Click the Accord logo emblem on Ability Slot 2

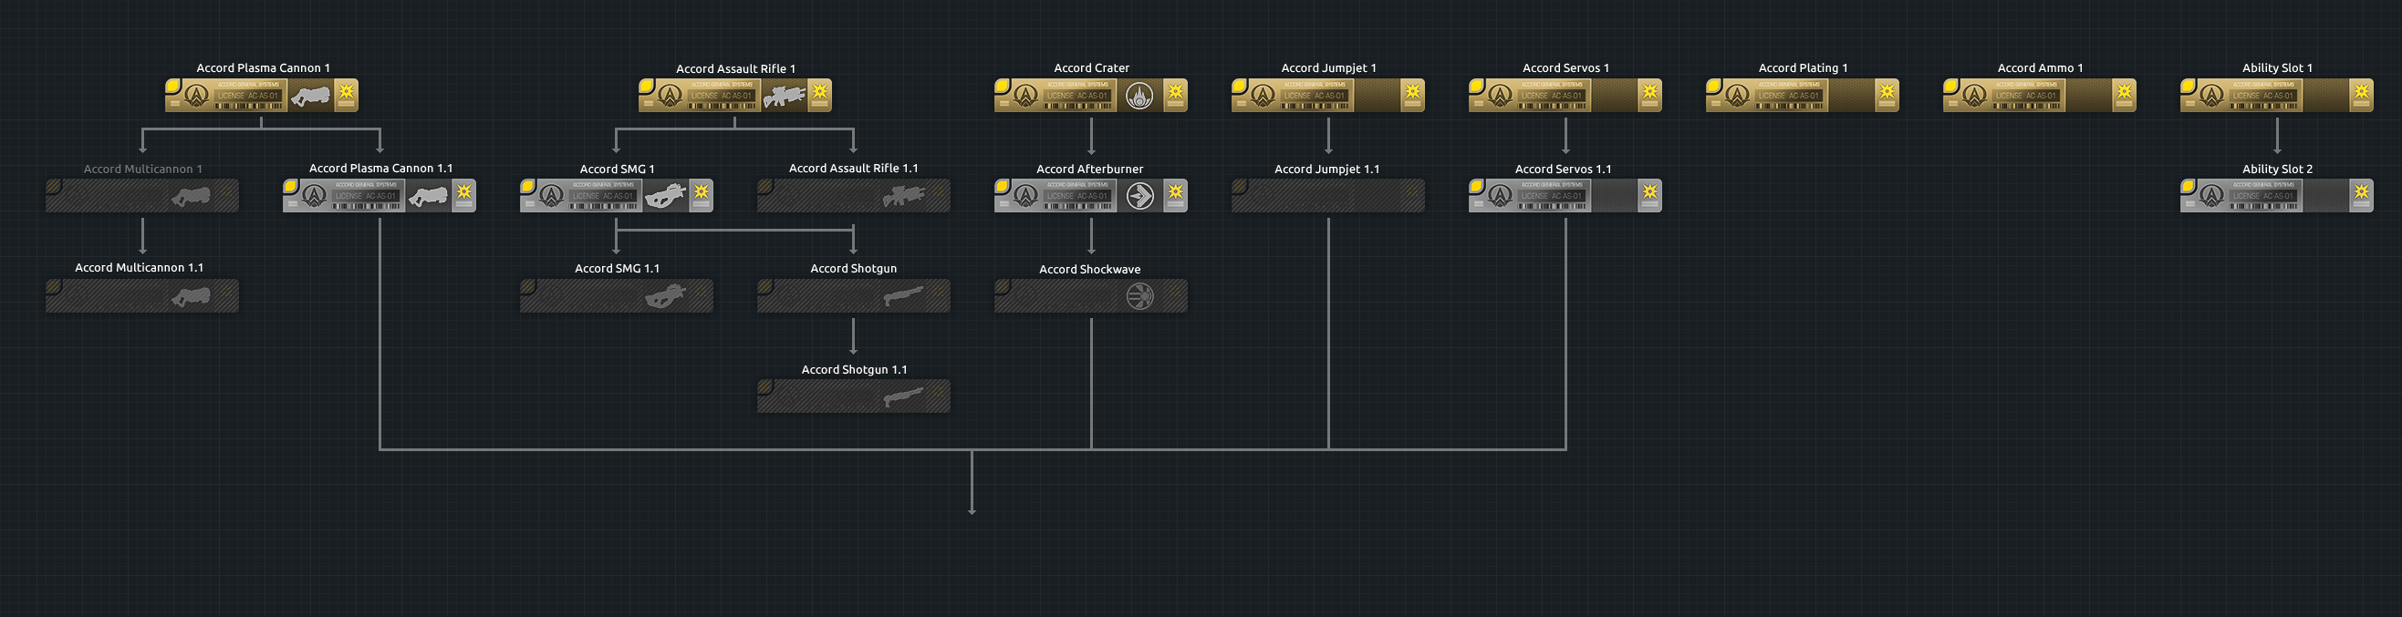coord(2210,196)
